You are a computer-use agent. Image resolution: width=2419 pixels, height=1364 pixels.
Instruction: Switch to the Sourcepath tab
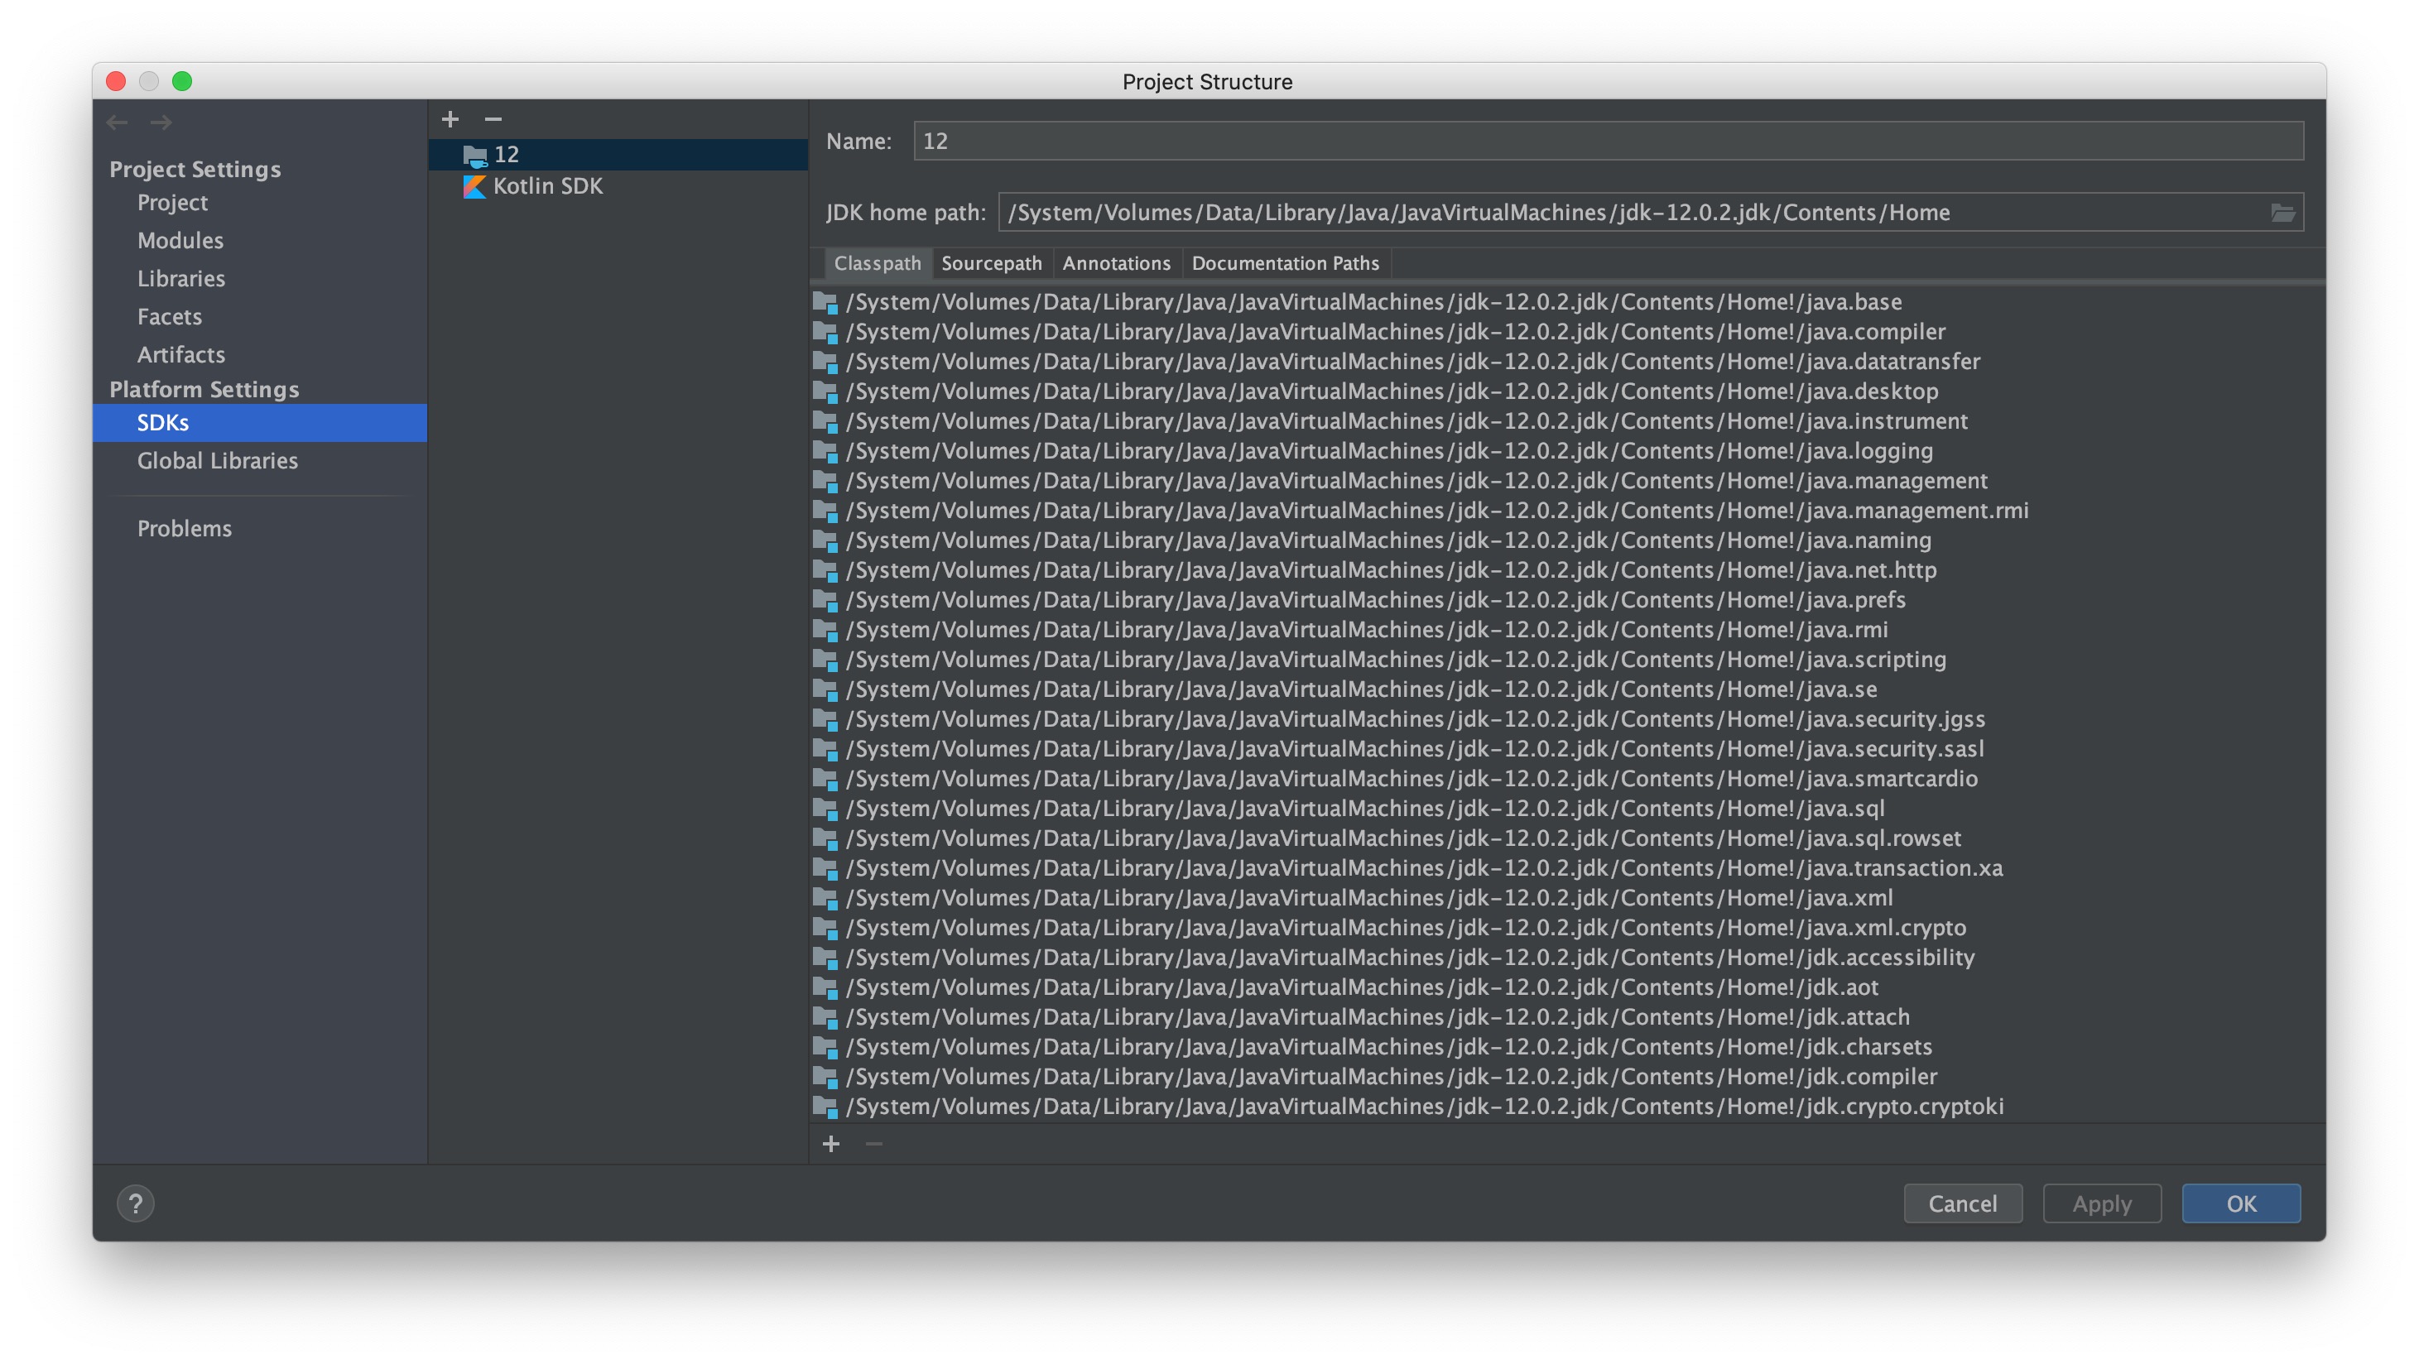tap(991, 264)
